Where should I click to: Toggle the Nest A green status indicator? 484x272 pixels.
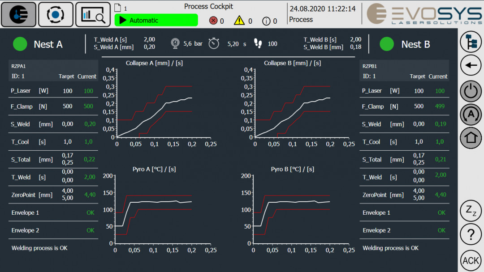click(20, 44)
